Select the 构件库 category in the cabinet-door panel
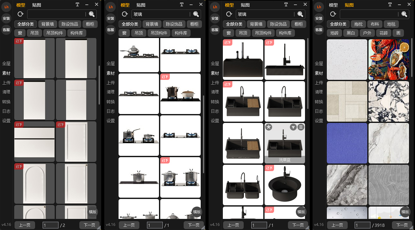Image resolution: width=415 pixels, height=230 pixels. [77, 33]
